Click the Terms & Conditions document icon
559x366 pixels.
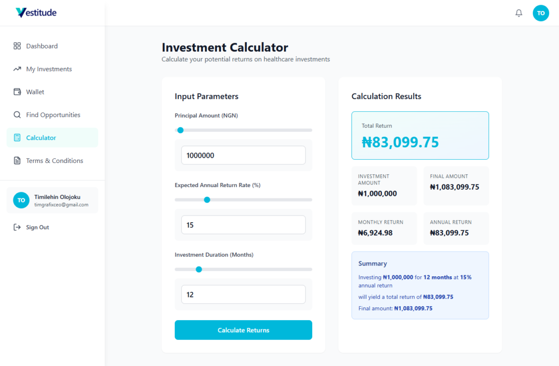pos(16,160)
